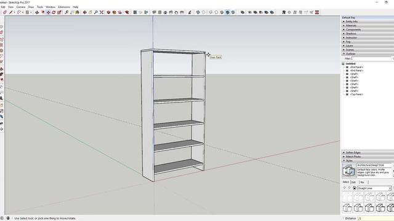The height and width of the screenshot is (221, 394).
Task: Select the Zoom magnifier tool
Action: 96,12
